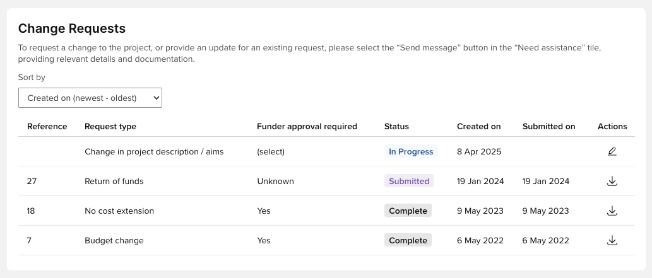Select the Funder approval (select) field

point(271,152)
